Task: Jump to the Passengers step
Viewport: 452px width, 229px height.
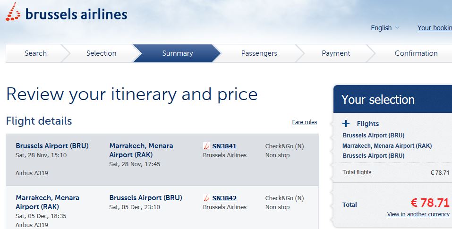Action: pyautogui.click(x=259, y=53)
